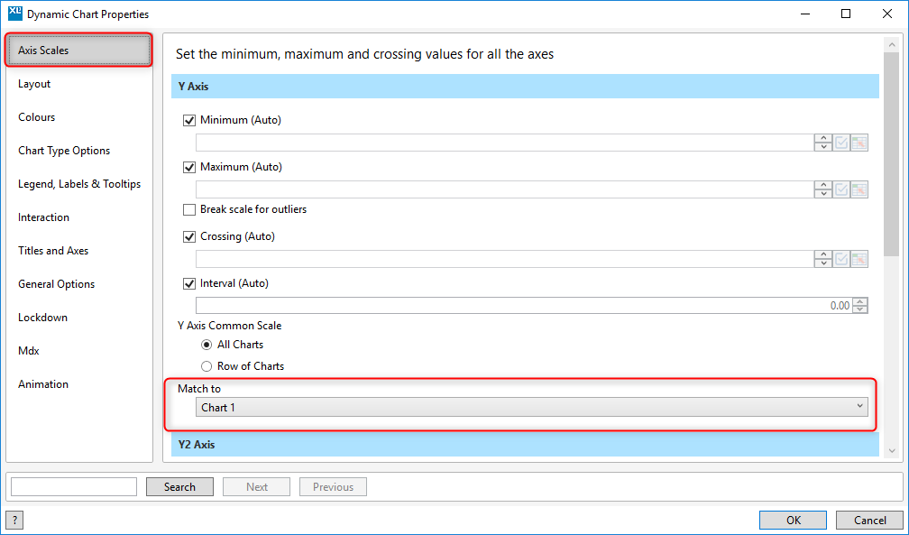This screenshot has width=909, height=535.
Task: Open the Layout section in the sidebar
Action: pos(34,84)
